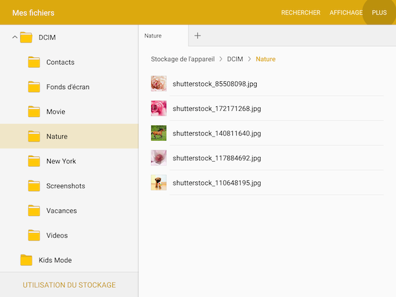
Task: Open the New York folder label
Action: [61, 161]
